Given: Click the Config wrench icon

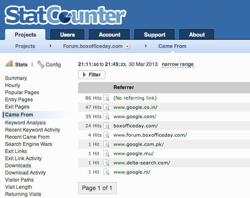Looking at the screenshot, I should click(40, 64).
